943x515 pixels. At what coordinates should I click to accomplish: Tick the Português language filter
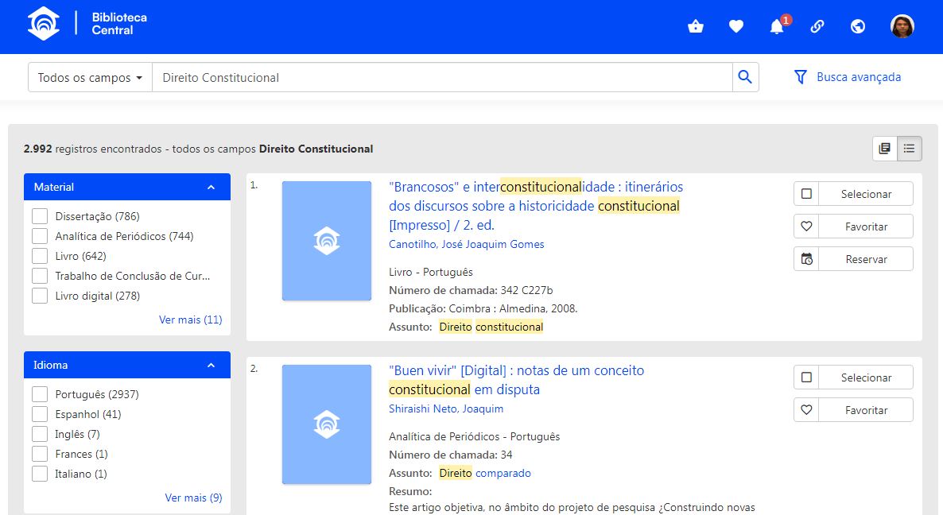(40, 394)
